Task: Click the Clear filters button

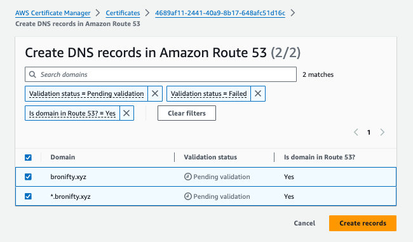Action: (187, 113)
